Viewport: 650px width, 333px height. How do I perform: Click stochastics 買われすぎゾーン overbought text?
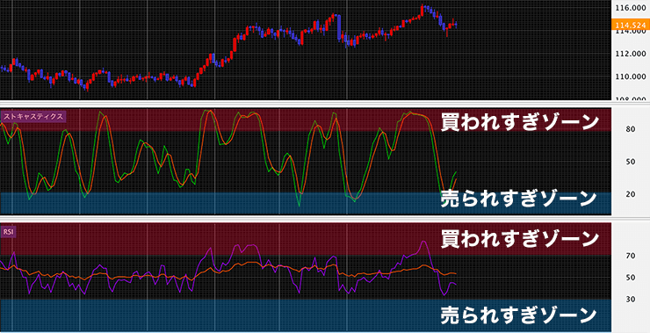tap(520, 122)
